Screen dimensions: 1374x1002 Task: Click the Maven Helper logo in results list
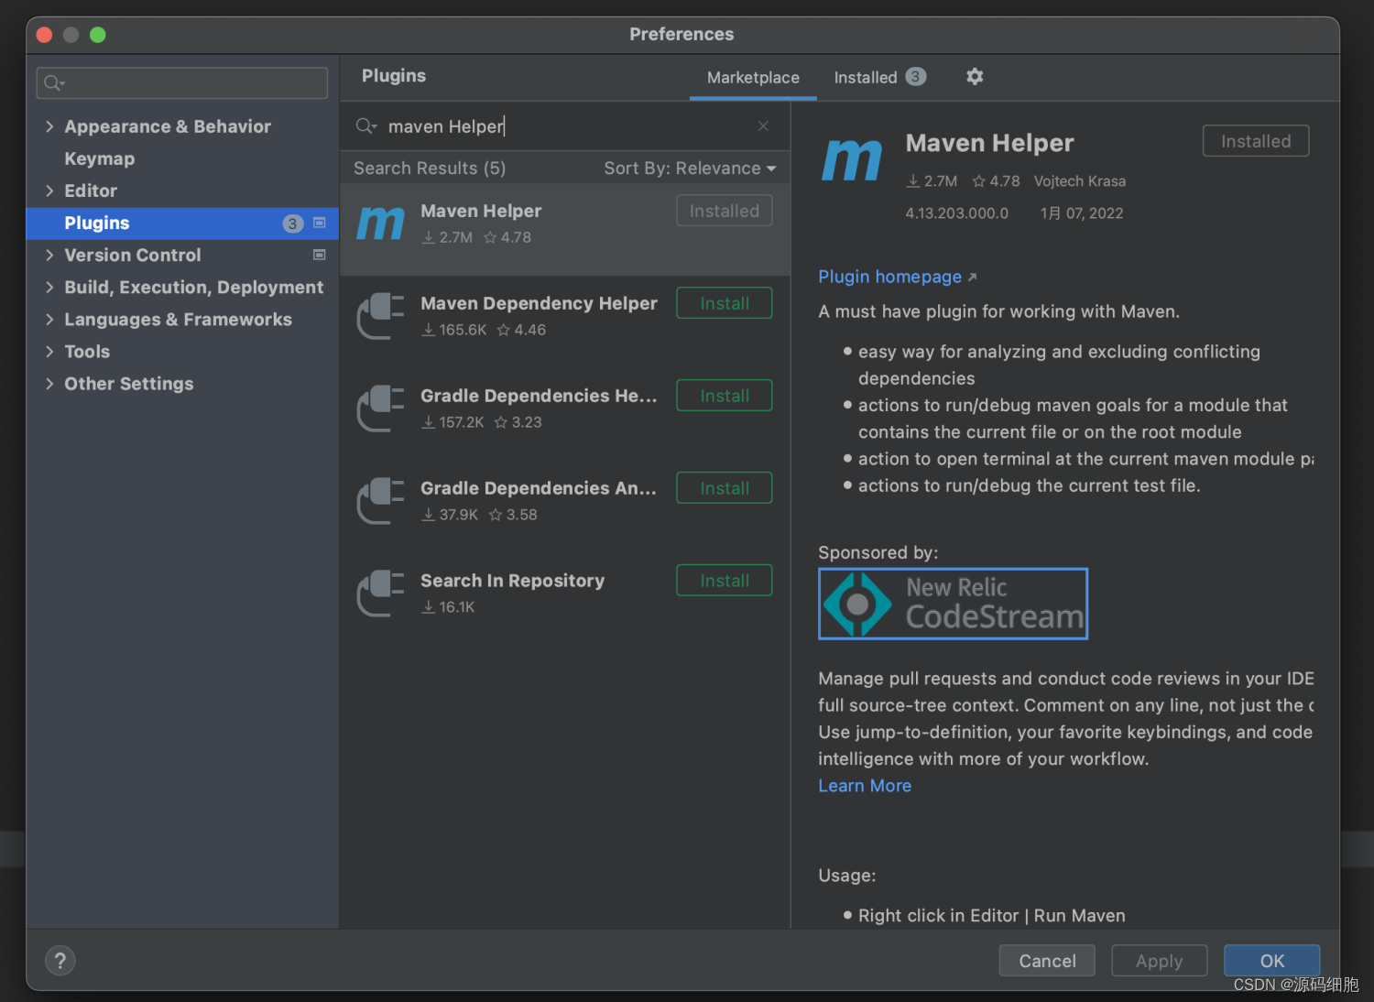tap(380, 223)
